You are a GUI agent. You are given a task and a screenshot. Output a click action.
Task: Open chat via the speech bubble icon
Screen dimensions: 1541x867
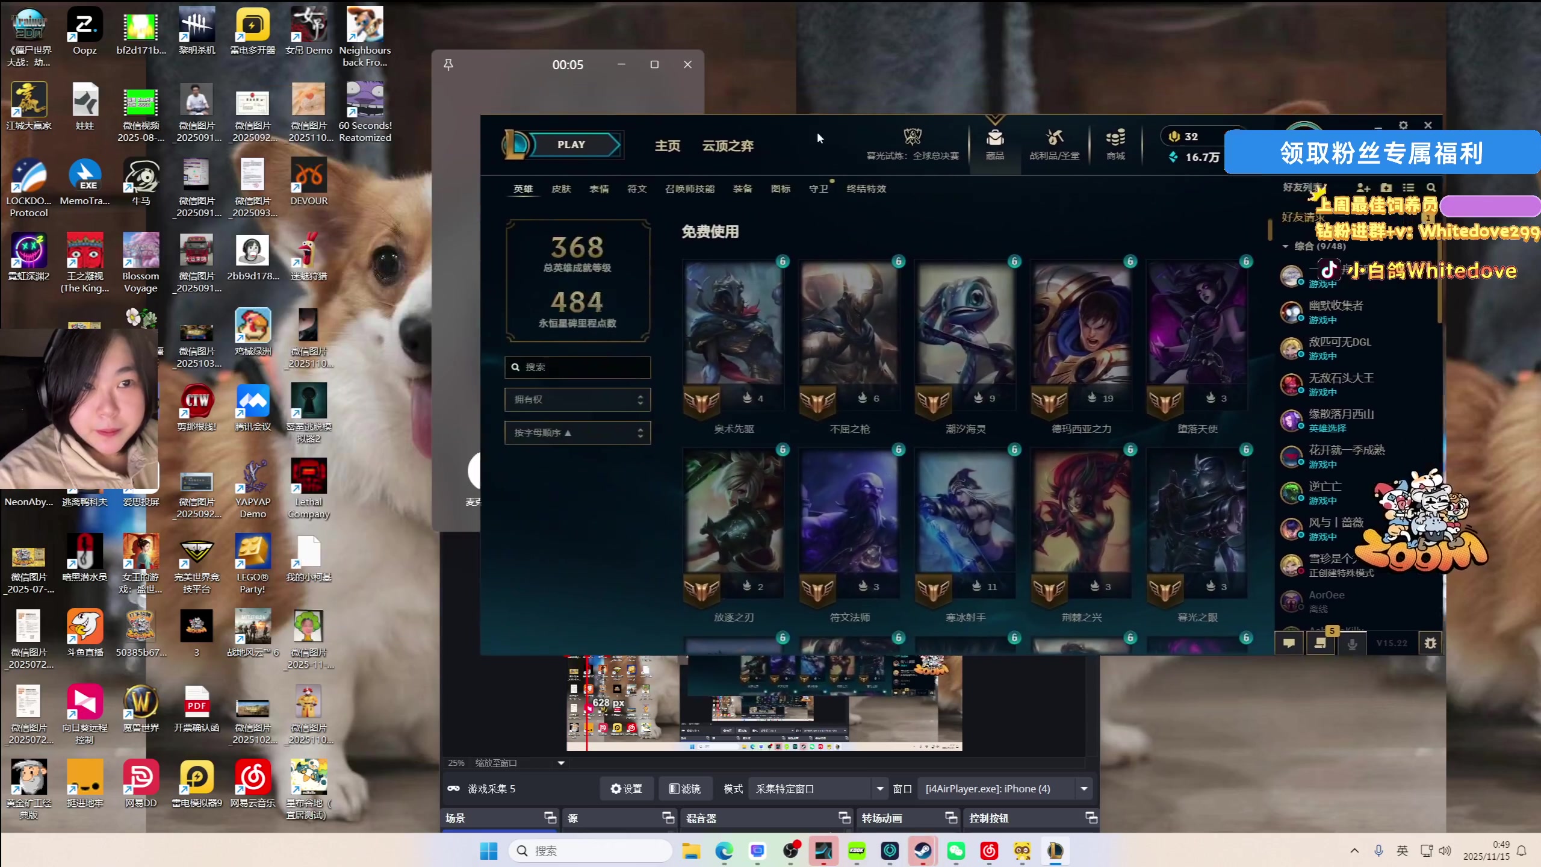[x=1289, y=643]
